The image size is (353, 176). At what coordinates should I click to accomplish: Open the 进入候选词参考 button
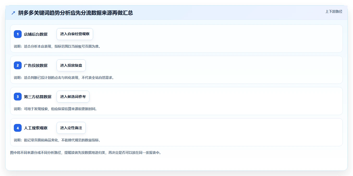click(73, 97)
